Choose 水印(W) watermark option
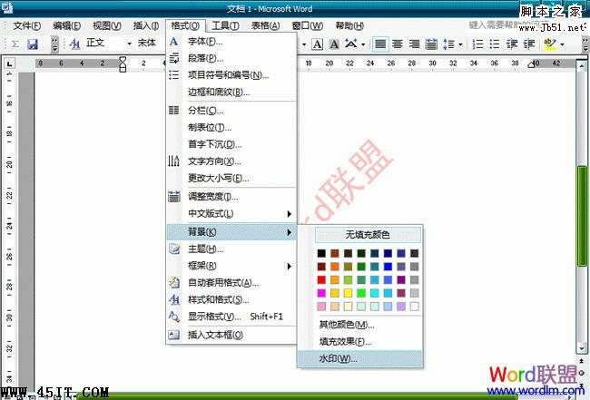 tap(360, 358)
